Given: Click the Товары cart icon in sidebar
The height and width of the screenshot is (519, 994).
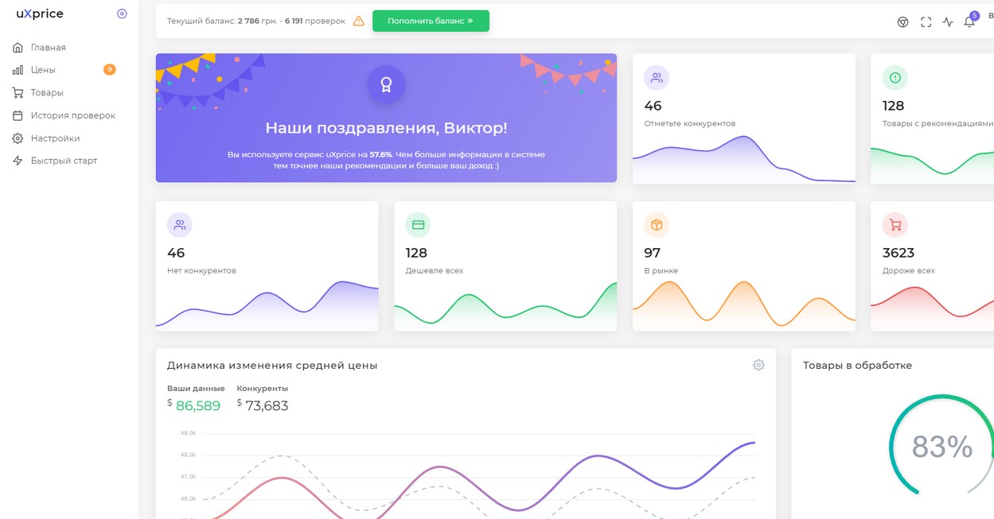Looking at the screenshot, I should click(x=18, y=92).
